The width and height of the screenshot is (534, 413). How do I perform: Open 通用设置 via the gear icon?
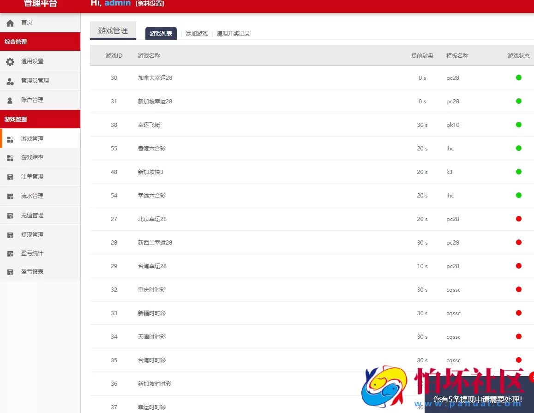coord(11,61)
